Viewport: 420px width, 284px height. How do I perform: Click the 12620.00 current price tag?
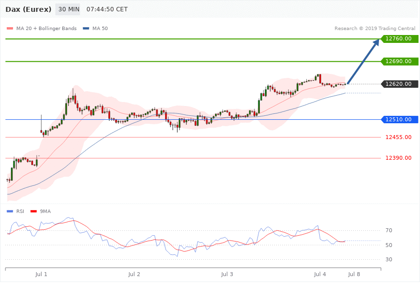(399, 84)
